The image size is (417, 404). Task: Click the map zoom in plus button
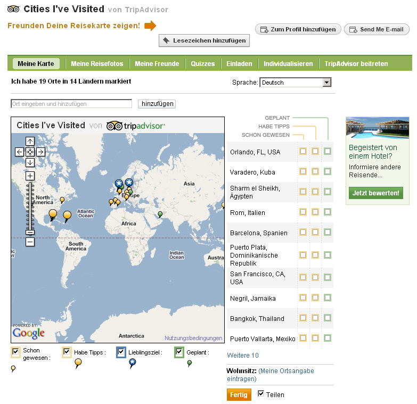click(x=30, y=176)
